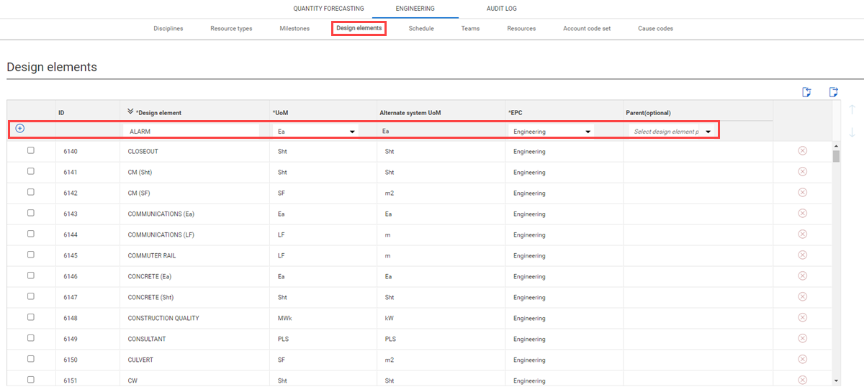The width and height of the screenshot is (864, 392).
Task: Click the export icon above the table
Action: 833,91
